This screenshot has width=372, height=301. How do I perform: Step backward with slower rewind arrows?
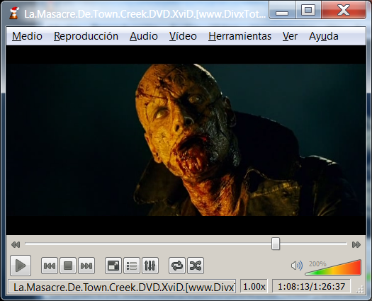pos(16,244)
